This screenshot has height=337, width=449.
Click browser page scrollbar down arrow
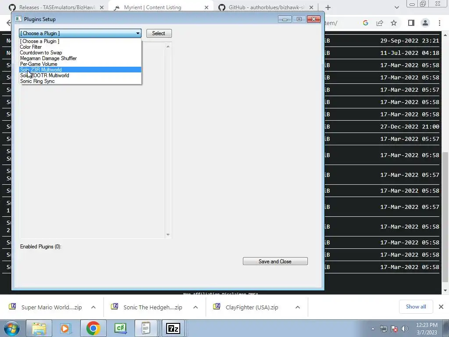click(445, 290)
